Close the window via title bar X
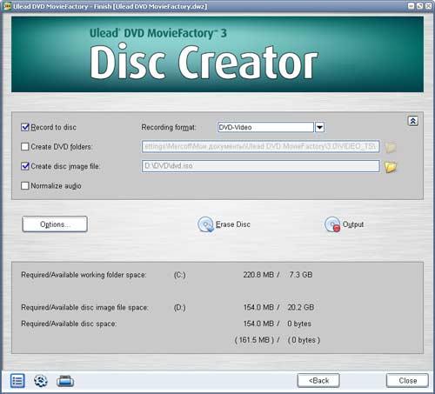Image resolution: width=435 pixels, height=394 pixels. point(428,6)
